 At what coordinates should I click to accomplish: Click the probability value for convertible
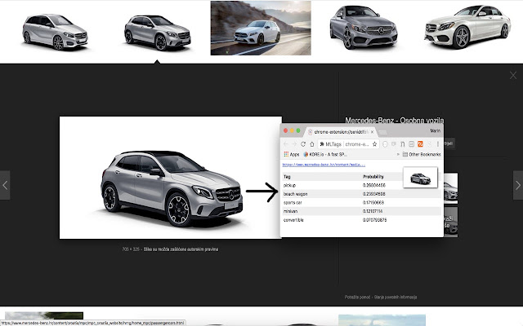point(374,220)
